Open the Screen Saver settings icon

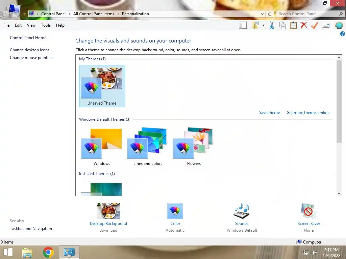click(x=308, y=211)
